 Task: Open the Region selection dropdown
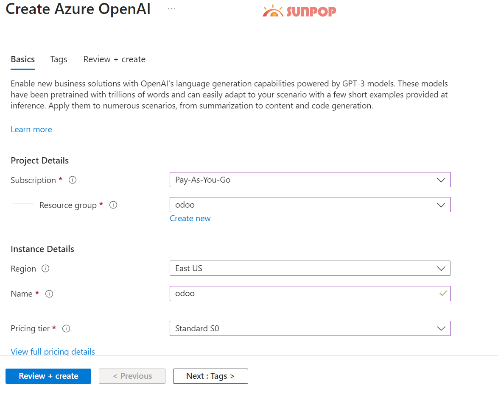click(x=442, y=268)
